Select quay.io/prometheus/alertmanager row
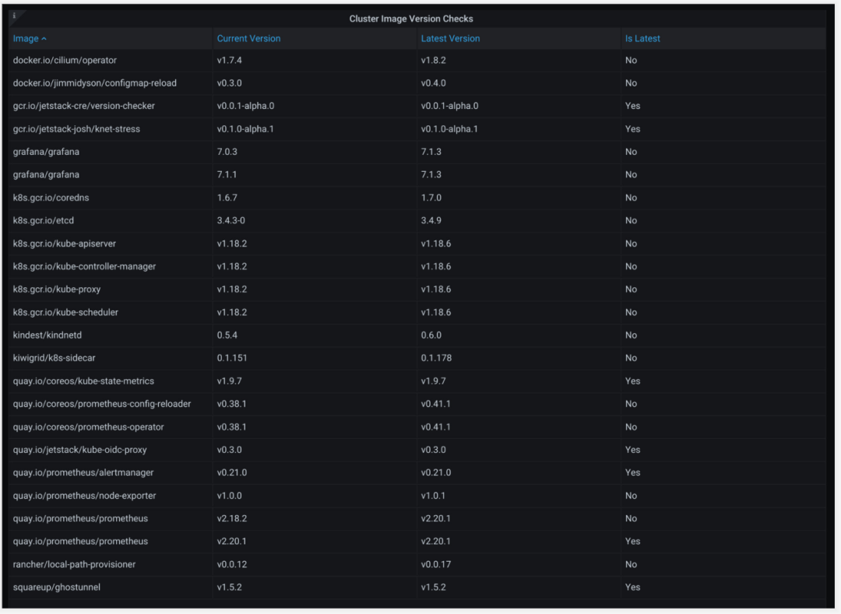 point(417,472)
